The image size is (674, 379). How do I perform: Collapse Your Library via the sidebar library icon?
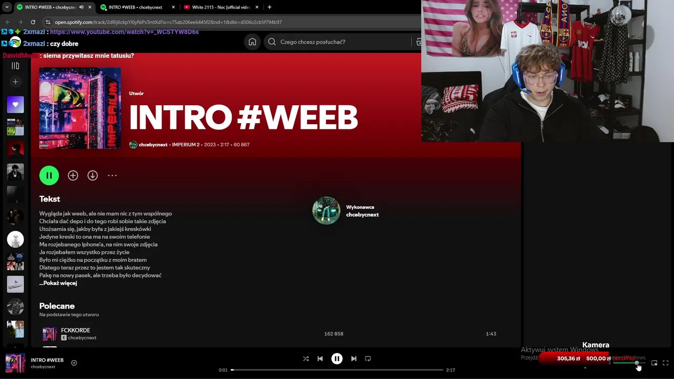(x=15, y=66)
